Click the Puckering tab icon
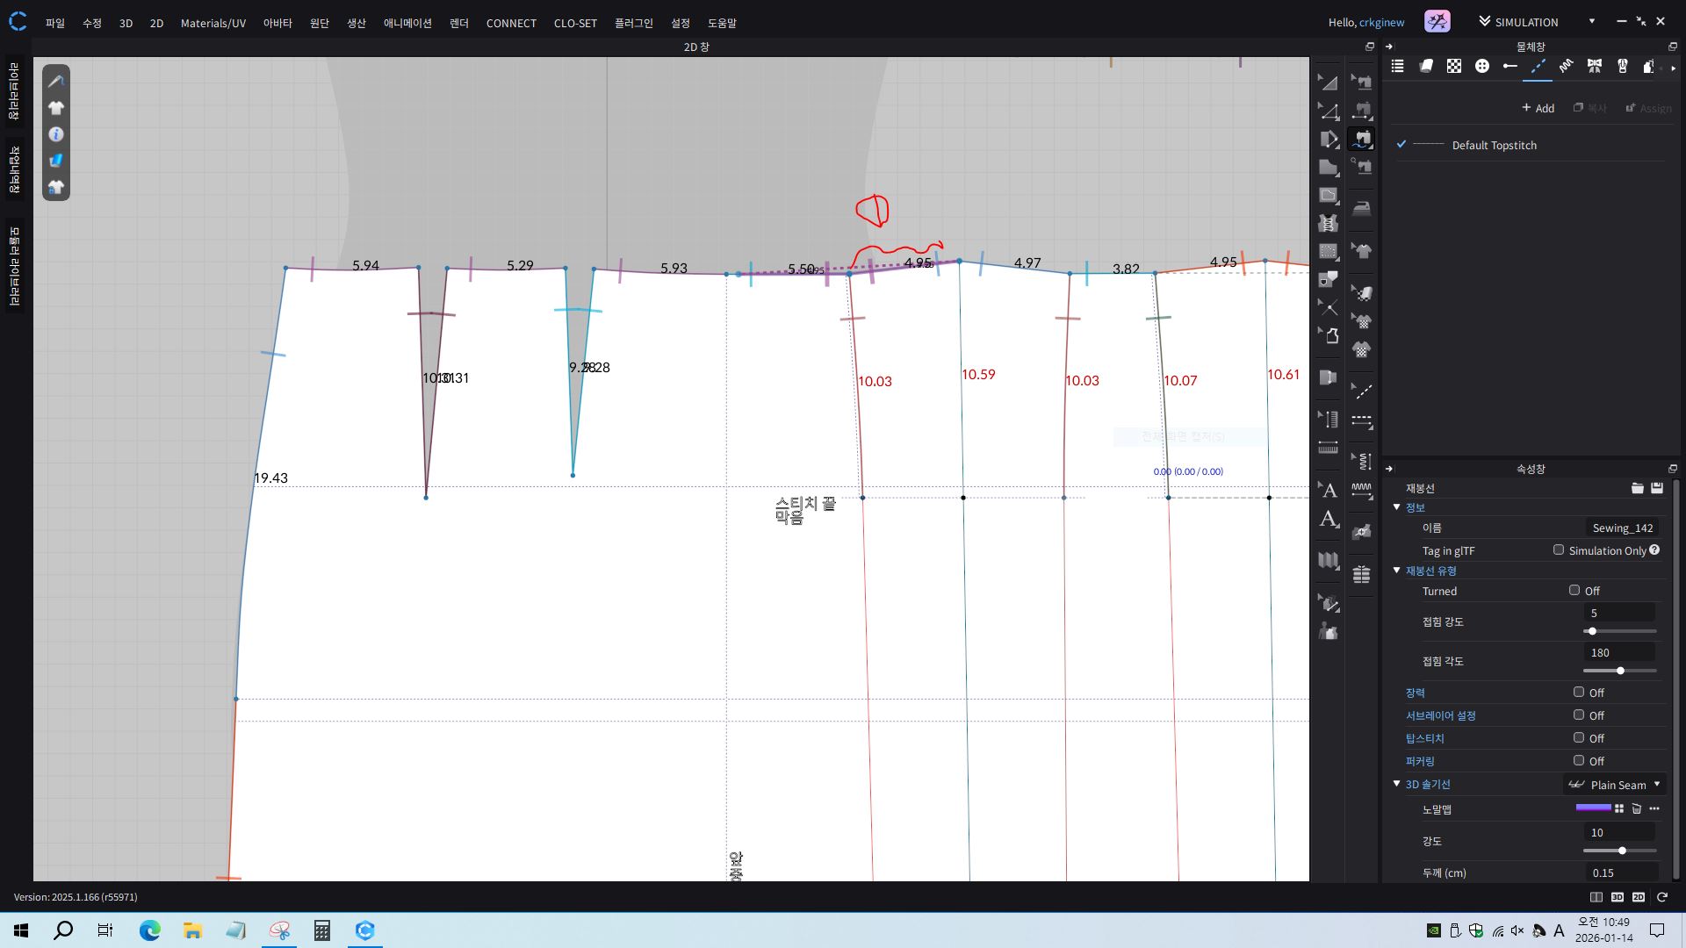 (1566, 66)
